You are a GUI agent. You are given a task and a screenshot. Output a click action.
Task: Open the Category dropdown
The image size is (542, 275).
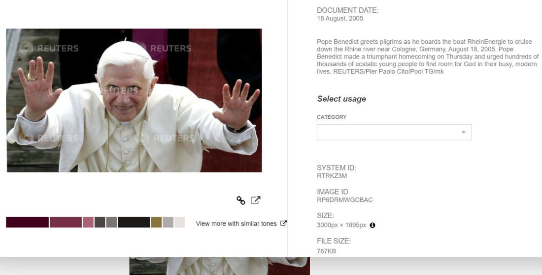(394, 132)
